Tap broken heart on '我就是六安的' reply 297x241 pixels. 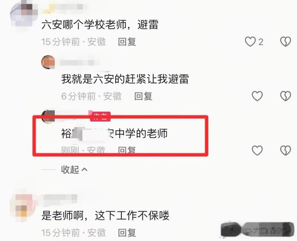pyautogui.click(x=285, y=96)
